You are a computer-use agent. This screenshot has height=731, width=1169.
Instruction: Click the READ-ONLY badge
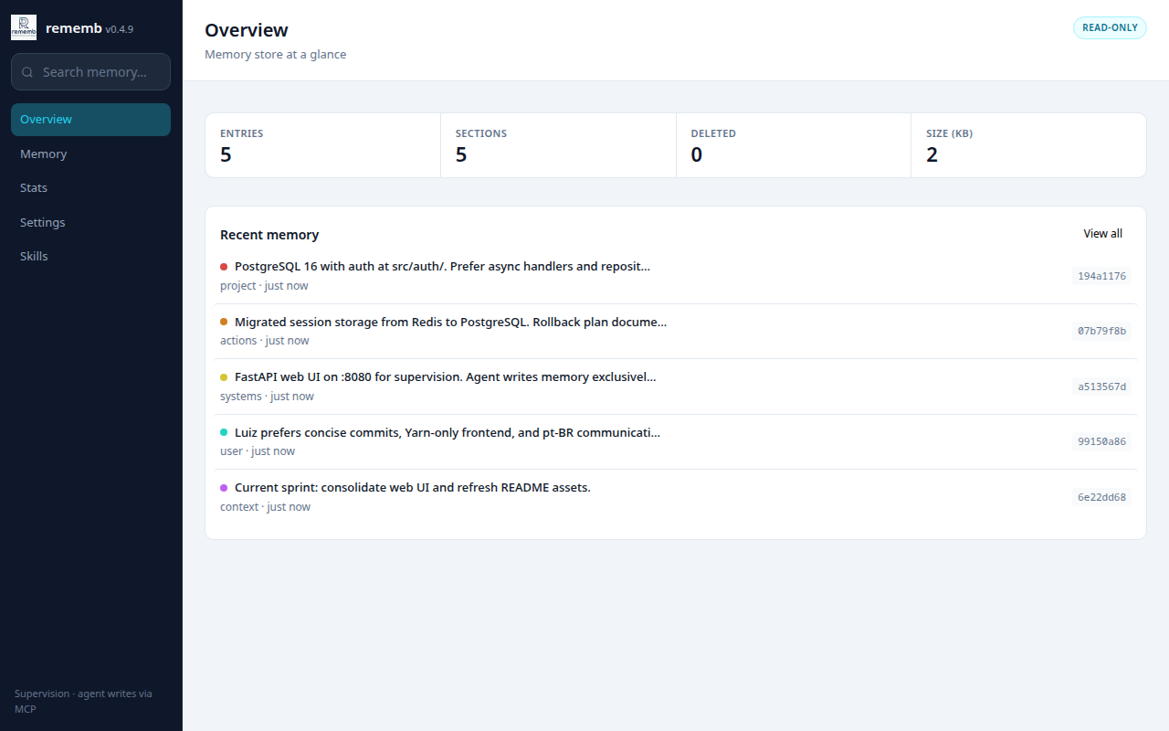click(1110, 27)
